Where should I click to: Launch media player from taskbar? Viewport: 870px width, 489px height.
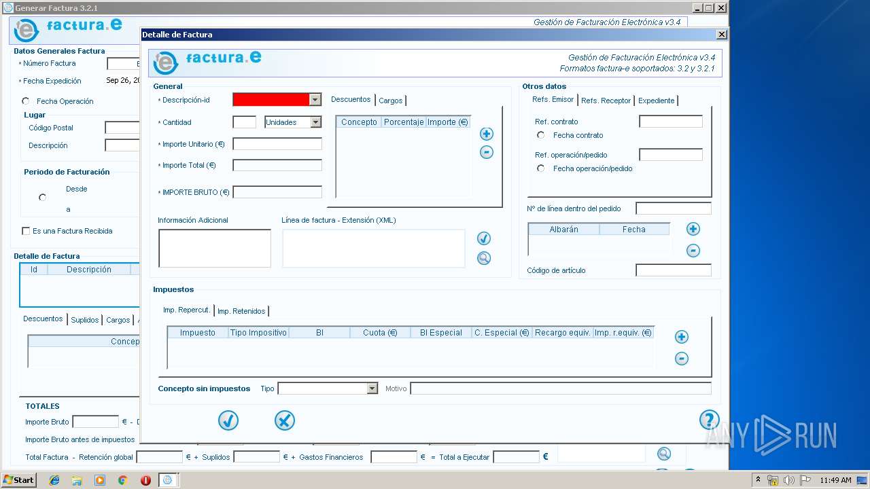point(100,480)
